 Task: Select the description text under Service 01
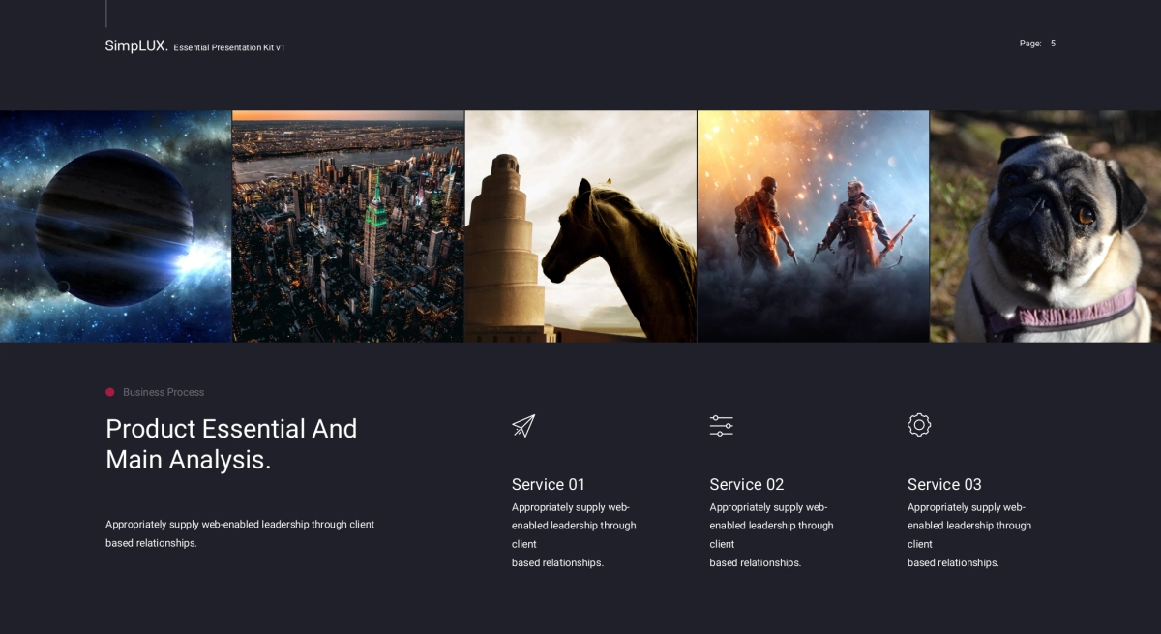click(574, 534)
